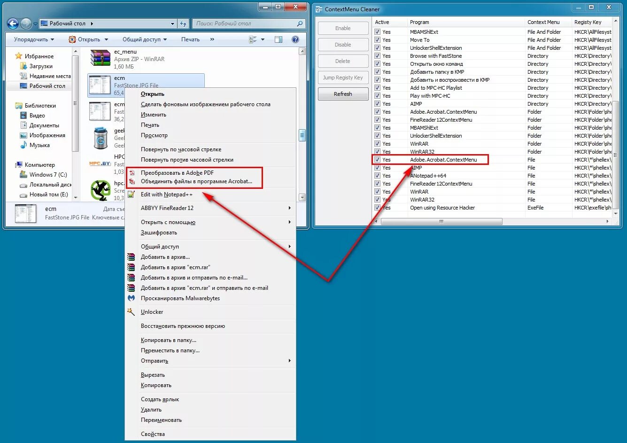Click the Explorer forward navigation arrow
Image resolution: width=627 pixels, height=443 pixels.
(26, 23)
